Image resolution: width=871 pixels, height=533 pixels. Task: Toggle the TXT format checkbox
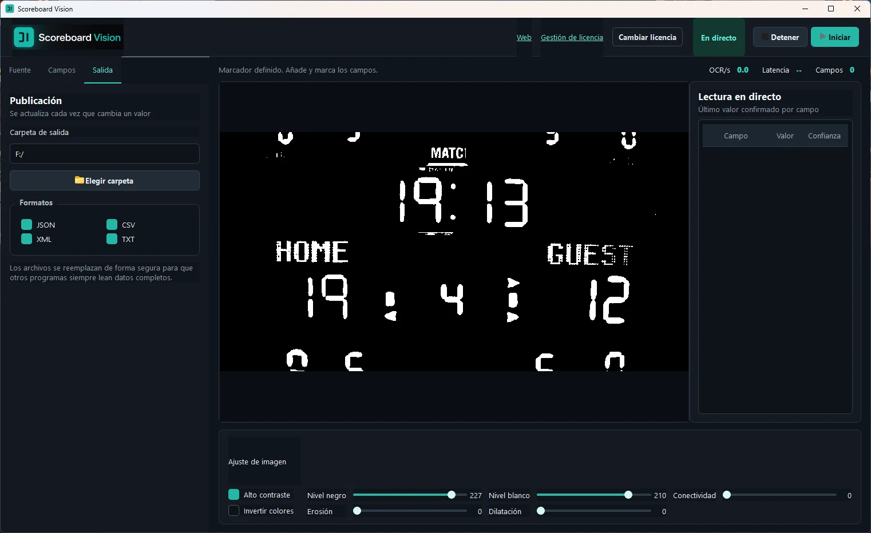(x=112, y=238)
